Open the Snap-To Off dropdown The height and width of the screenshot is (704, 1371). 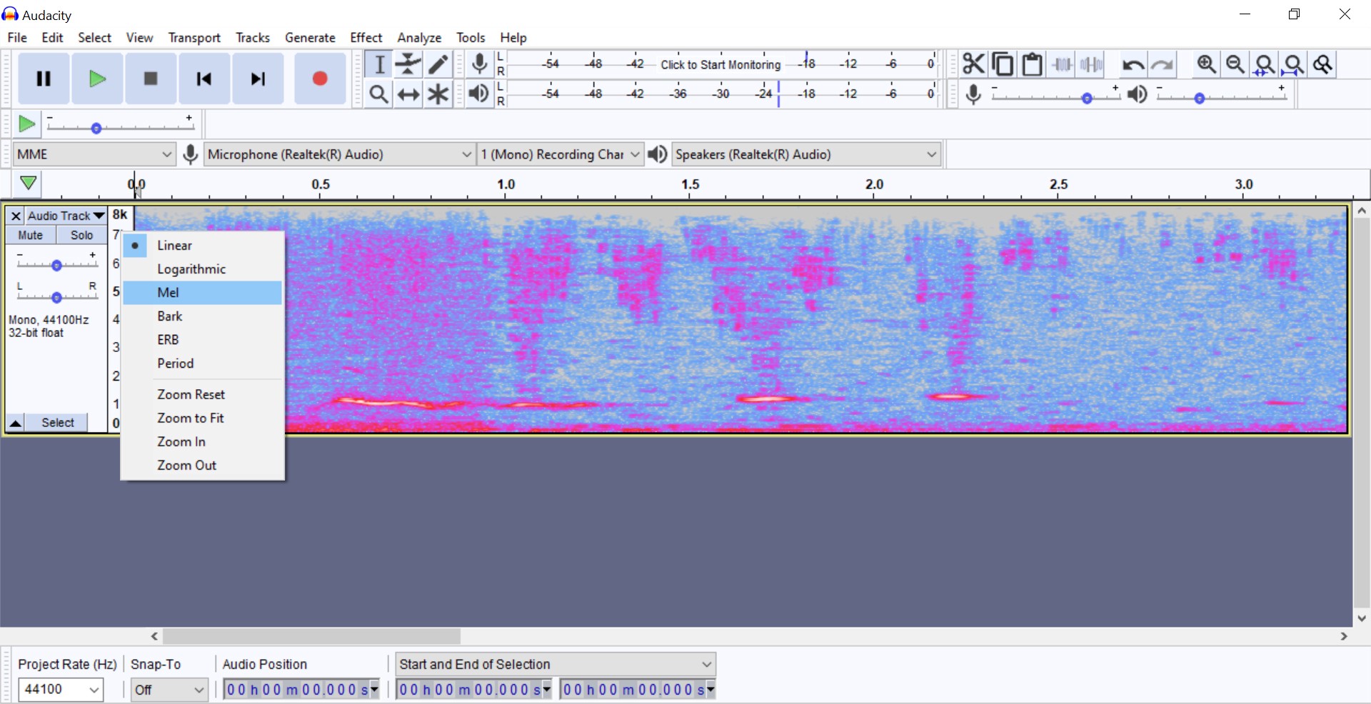click(170, 690)
